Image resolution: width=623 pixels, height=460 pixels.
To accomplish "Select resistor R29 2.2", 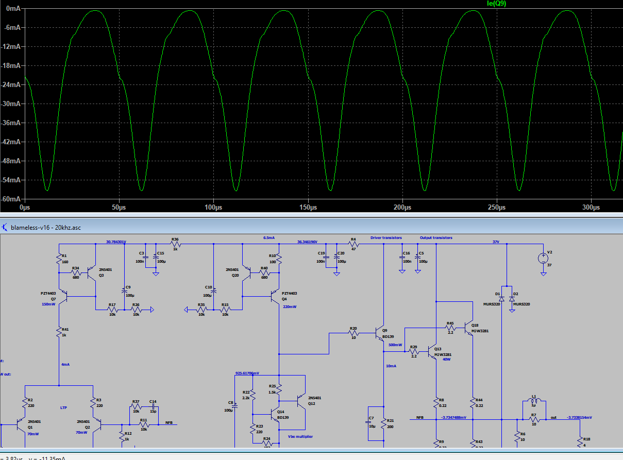I will (413, 352).
